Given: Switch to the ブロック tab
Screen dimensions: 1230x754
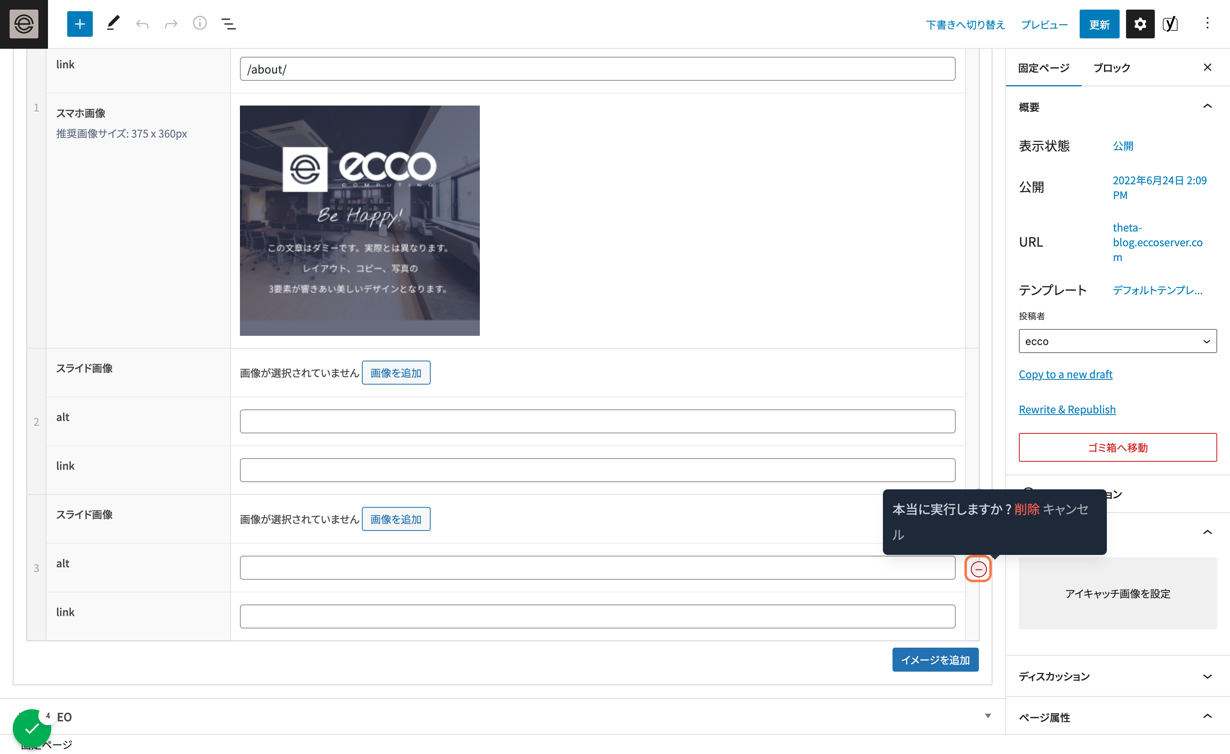Looking at the screenshot, I should [x=1111, y=68].
